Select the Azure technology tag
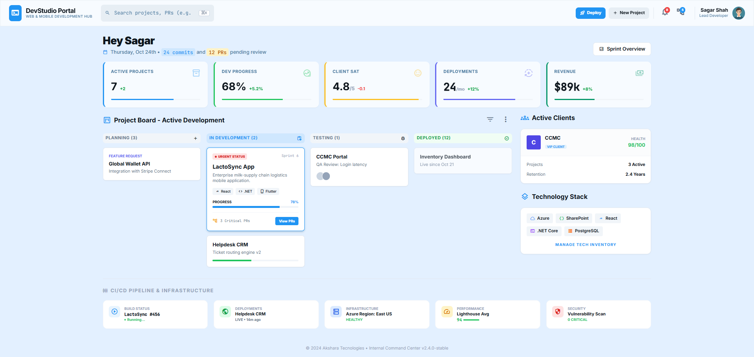The width and height of the screenshot is (754, 357). pos(540,219)
